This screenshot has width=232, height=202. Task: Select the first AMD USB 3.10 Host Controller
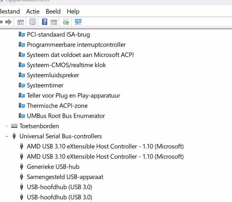[105, 146]
